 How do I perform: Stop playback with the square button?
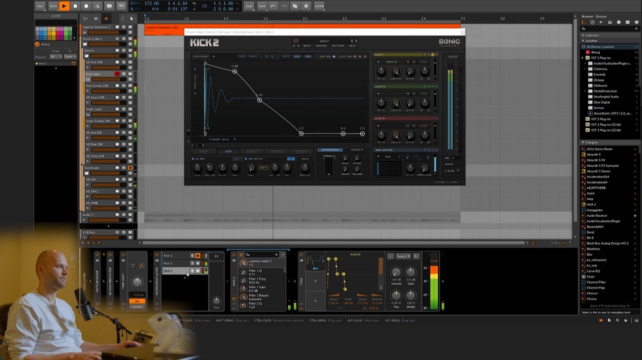[x=75, y=6]
